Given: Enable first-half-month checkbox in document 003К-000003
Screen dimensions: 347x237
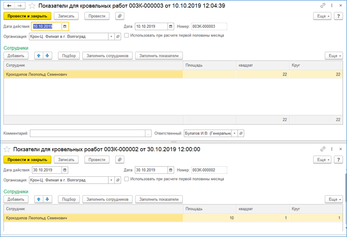Looking at the screenshot, I should pos(127,36).
